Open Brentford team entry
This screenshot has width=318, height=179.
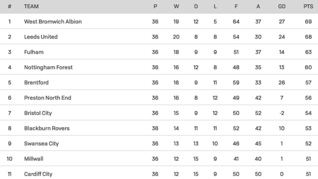pyautogui.click(x=36, y=82)
